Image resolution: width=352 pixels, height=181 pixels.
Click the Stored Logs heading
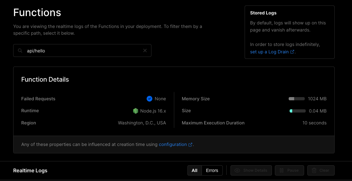(263, 13)
